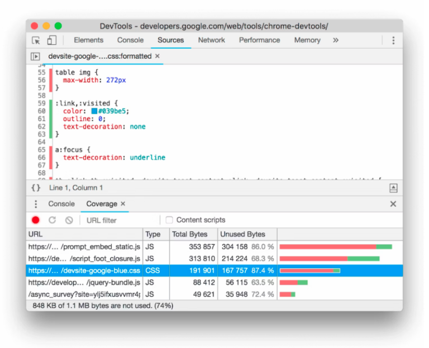This screenshot has height=348, width=429.
Task: Sort by the Unused Bytes column header
Action: [247, 235]
